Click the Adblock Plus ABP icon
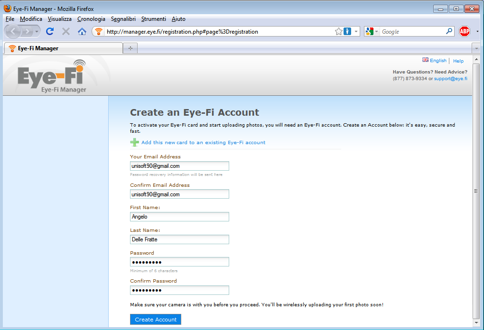The image size is (484, 330). point(464,31)
